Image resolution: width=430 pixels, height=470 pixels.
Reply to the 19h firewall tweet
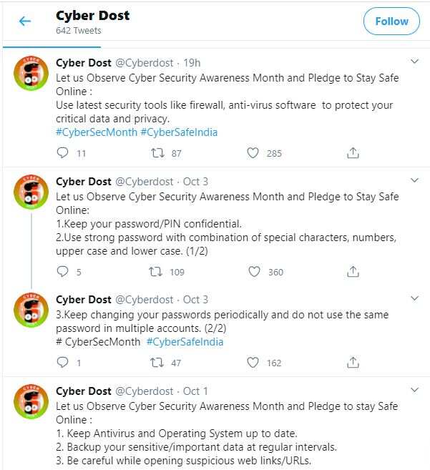pyautogui.click(x=62, y=153)
